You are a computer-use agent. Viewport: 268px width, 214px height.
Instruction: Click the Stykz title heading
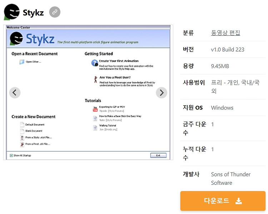point(33,12)
